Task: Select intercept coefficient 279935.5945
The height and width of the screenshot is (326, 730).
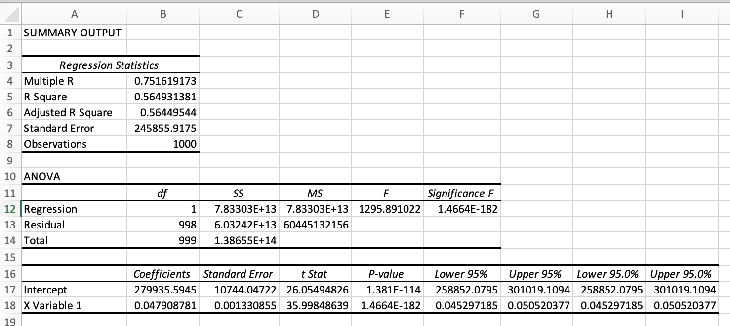Action: [162, 290]
